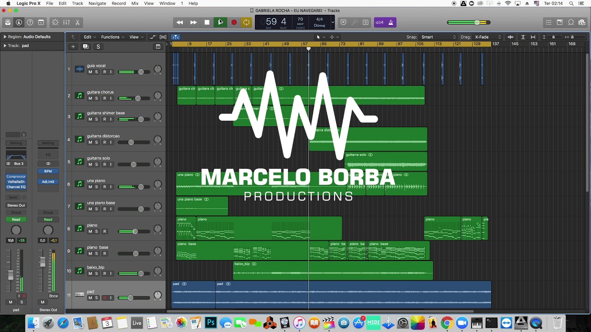Toggle the Inspector info icon

(19, 22)
